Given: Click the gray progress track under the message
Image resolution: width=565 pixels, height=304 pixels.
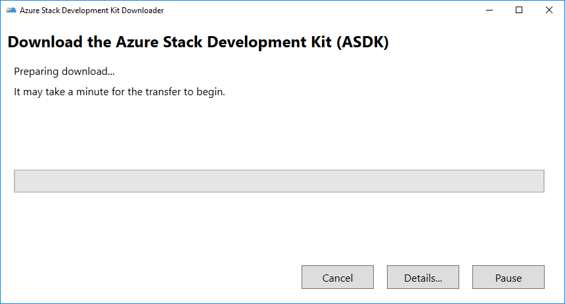Looking at the screenshot, I should click(x=279, y=181).
